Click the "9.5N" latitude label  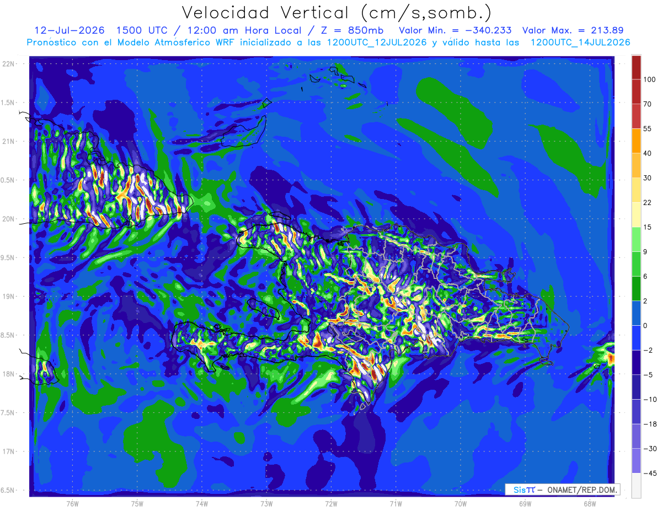coord(8,257)
